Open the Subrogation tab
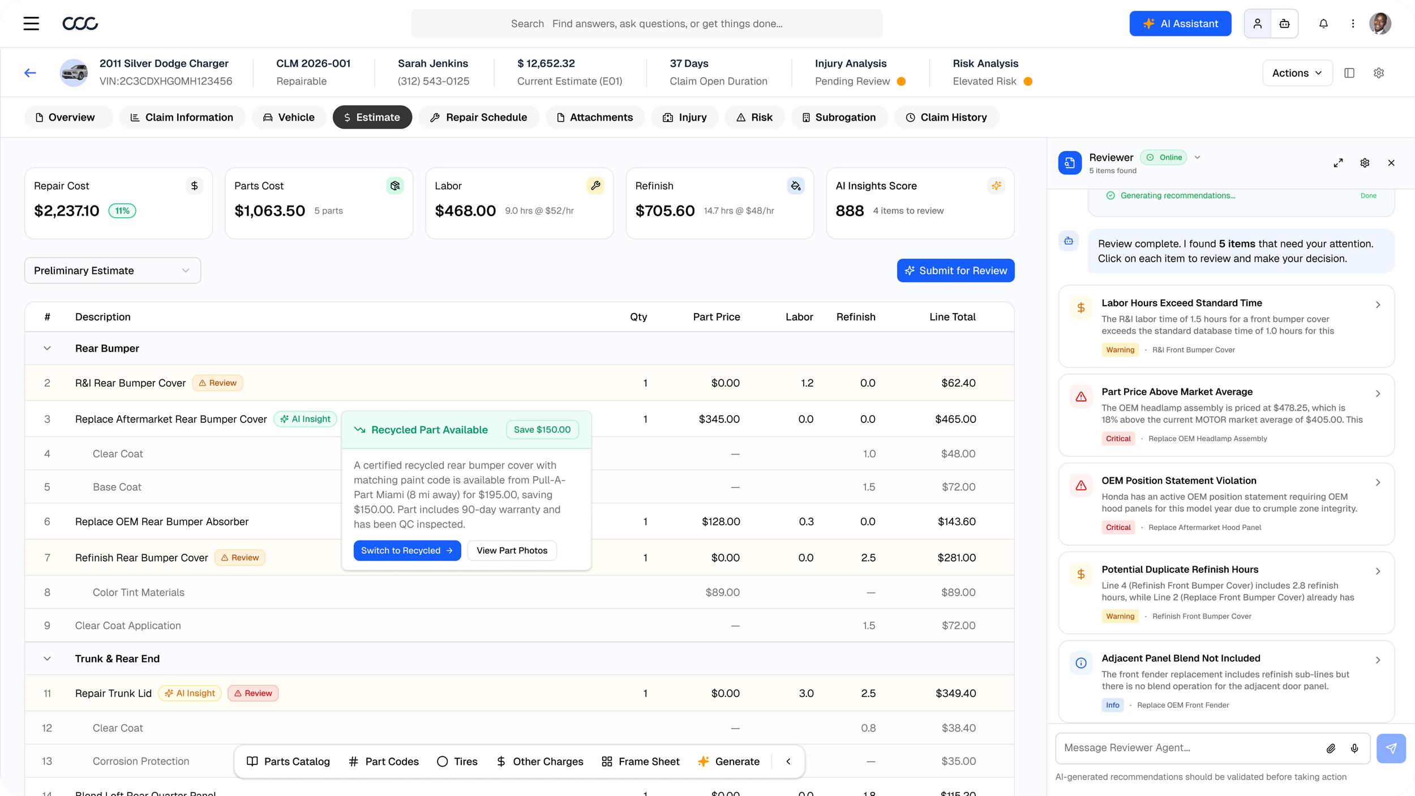This screenshot has height=796, width=1415. pyautogui.click(x=839, y=117)
